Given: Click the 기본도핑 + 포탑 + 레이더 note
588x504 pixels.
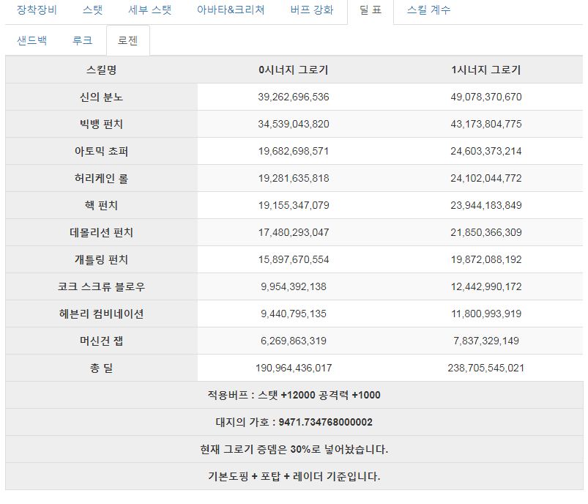Looking at the screenshot, I should 294,476.
